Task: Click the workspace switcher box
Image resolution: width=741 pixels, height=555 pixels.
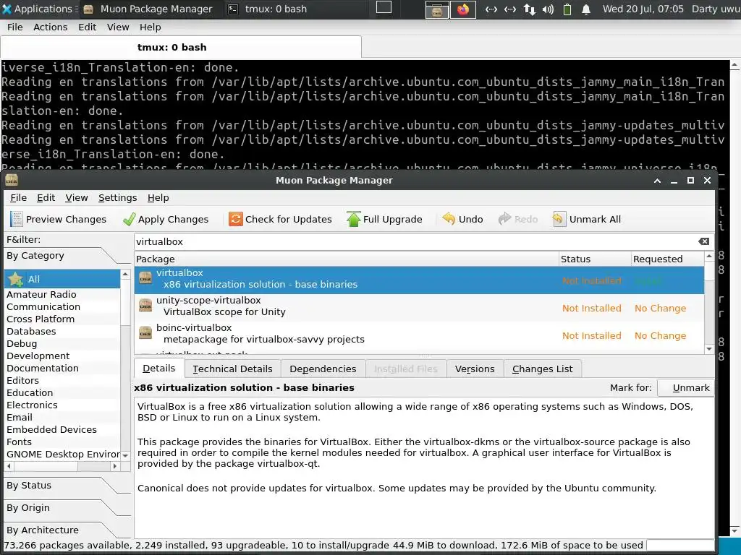Action: [384, 7]
